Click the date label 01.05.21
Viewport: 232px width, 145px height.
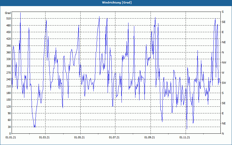pos(79,137)
